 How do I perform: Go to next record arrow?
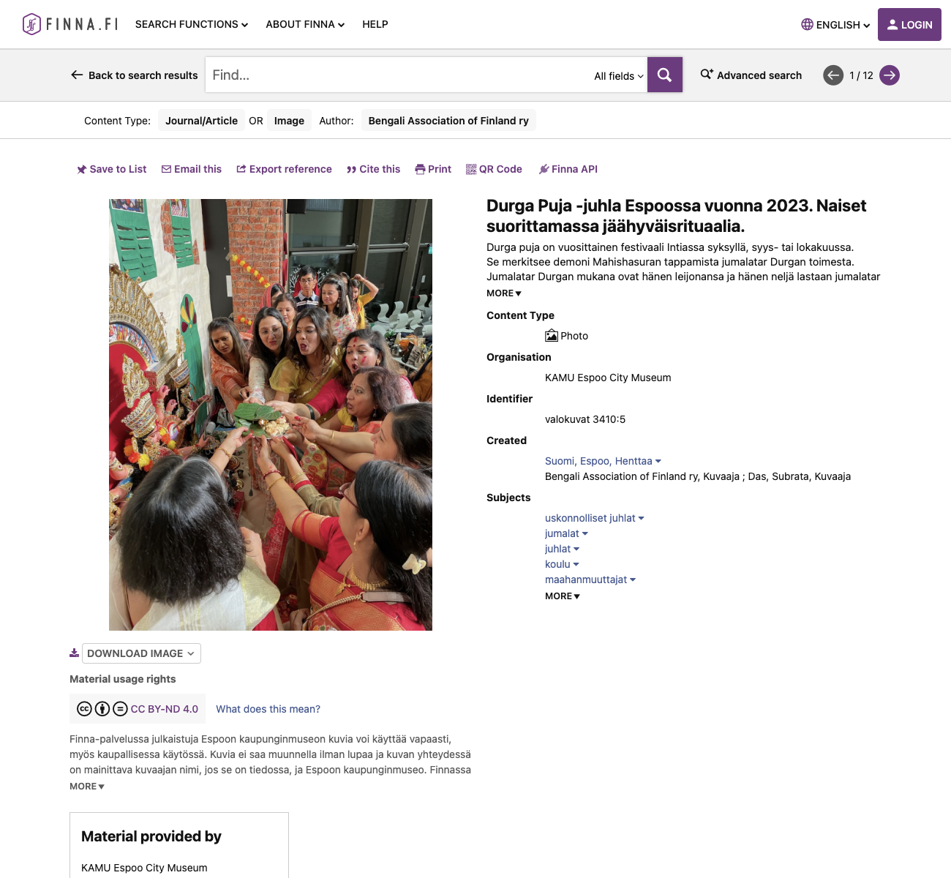coord(890,75)
